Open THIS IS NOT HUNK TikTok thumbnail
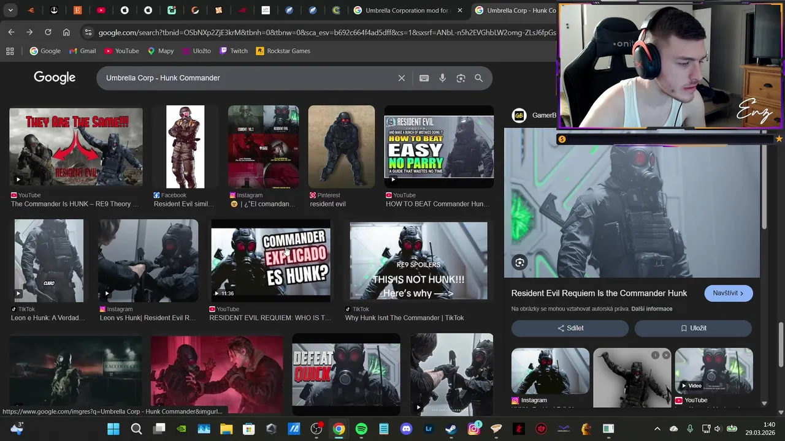 coord(419,261)
